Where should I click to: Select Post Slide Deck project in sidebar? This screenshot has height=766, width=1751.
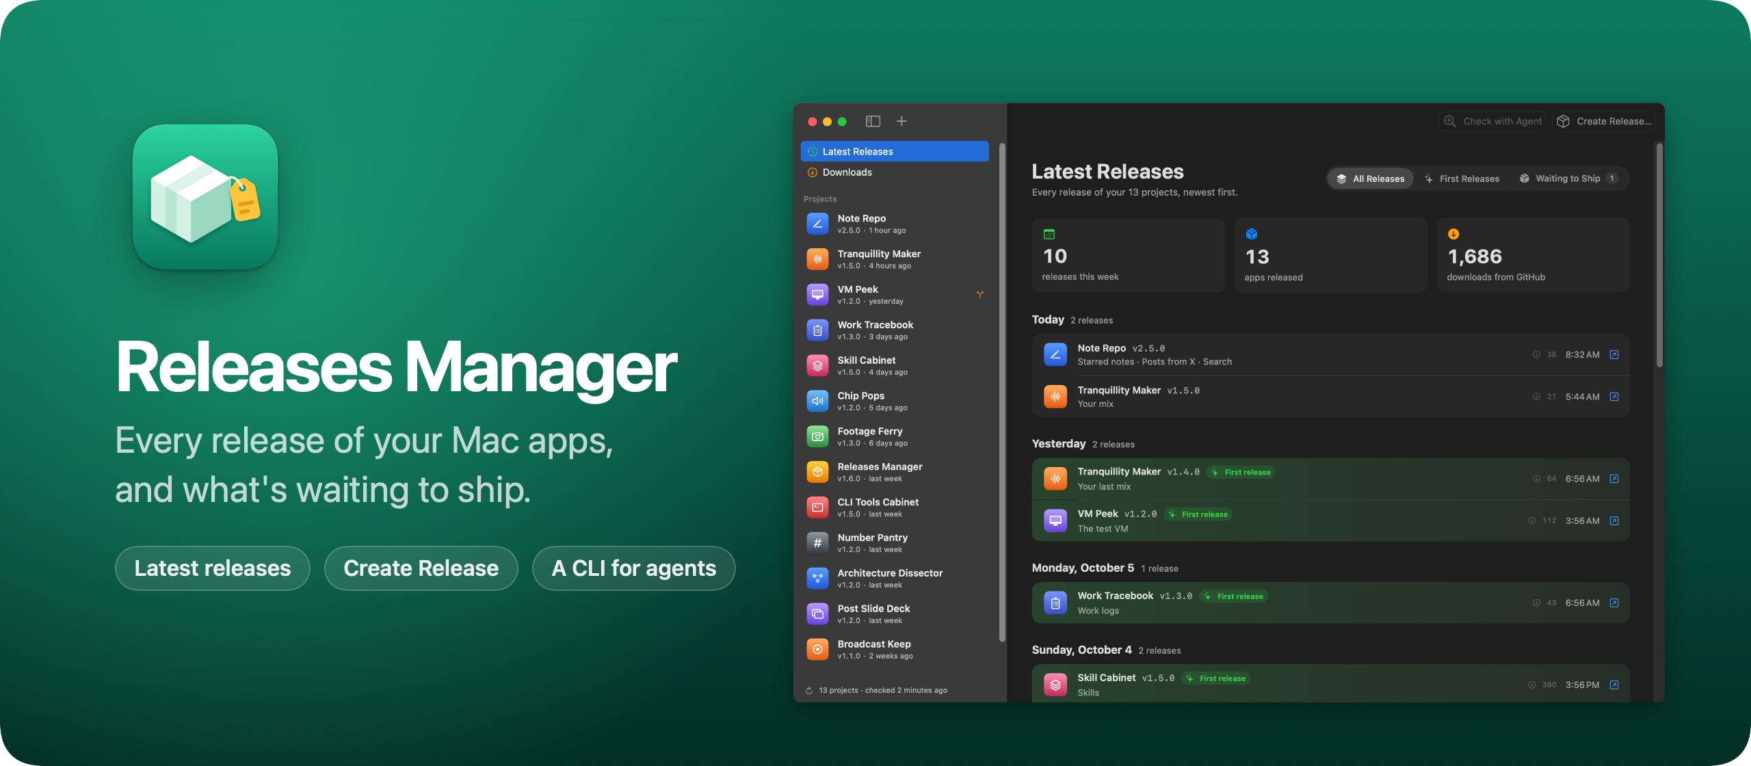tap(895, 614)
